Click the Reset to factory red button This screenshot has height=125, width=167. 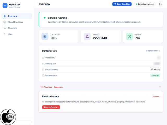point(51,107)
